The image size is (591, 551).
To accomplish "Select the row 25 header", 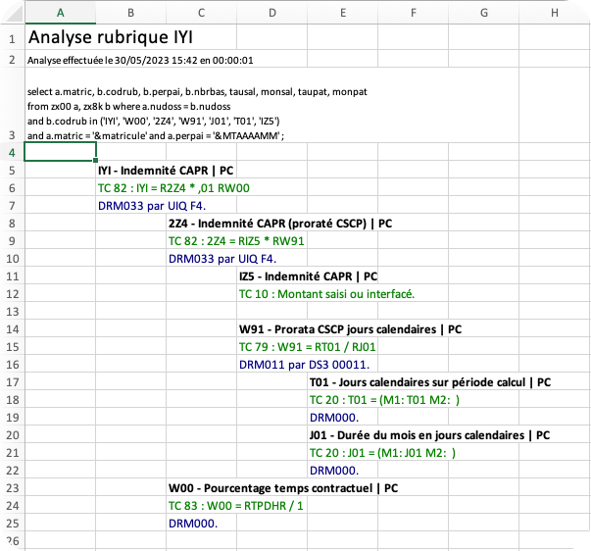I will point(12,523).
